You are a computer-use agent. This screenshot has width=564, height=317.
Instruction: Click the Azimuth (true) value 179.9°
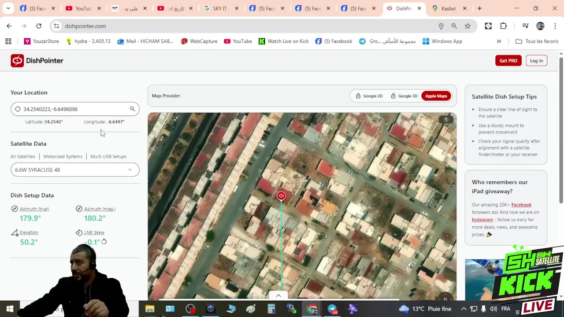[x=30, y=218]
